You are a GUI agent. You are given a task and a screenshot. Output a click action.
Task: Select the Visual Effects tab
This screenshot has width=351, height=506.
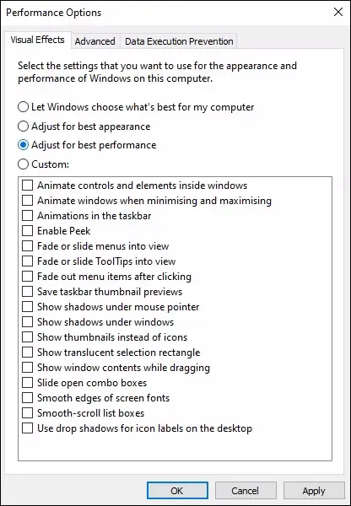[x=37, y=40]
